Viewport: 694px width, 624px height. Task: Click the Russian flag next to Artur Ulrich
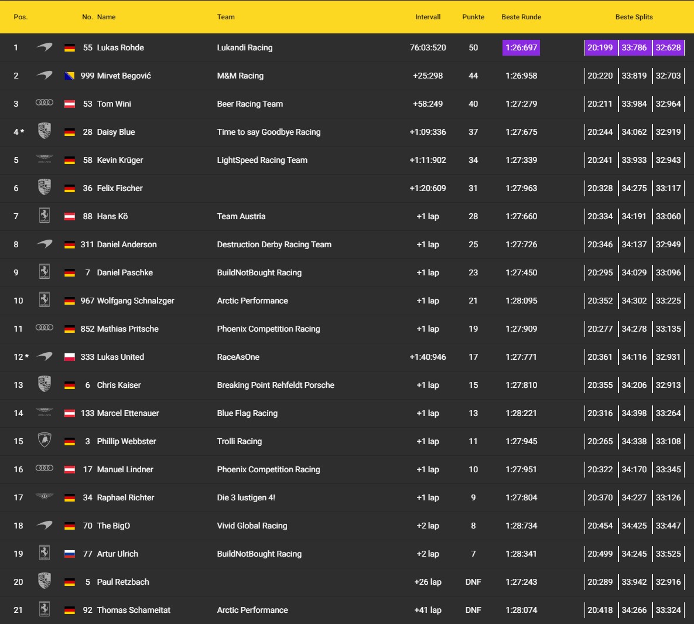(70, 554)
